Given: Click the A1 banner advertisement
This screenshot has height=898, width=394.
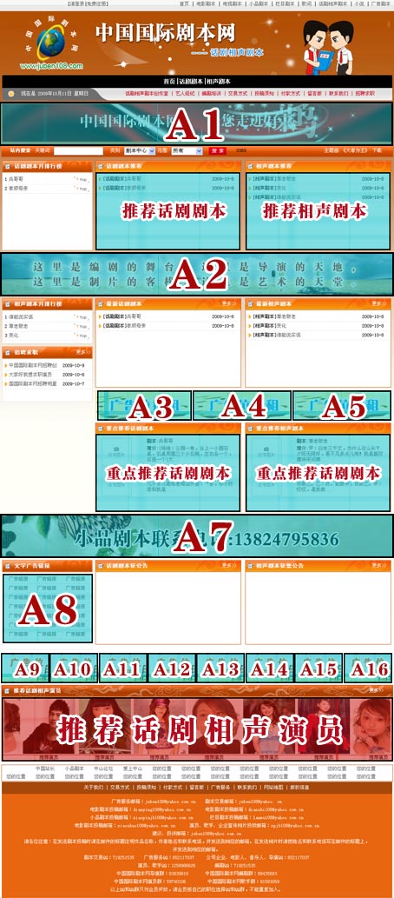Looking at the screenshot, I should tap(197, 123).
